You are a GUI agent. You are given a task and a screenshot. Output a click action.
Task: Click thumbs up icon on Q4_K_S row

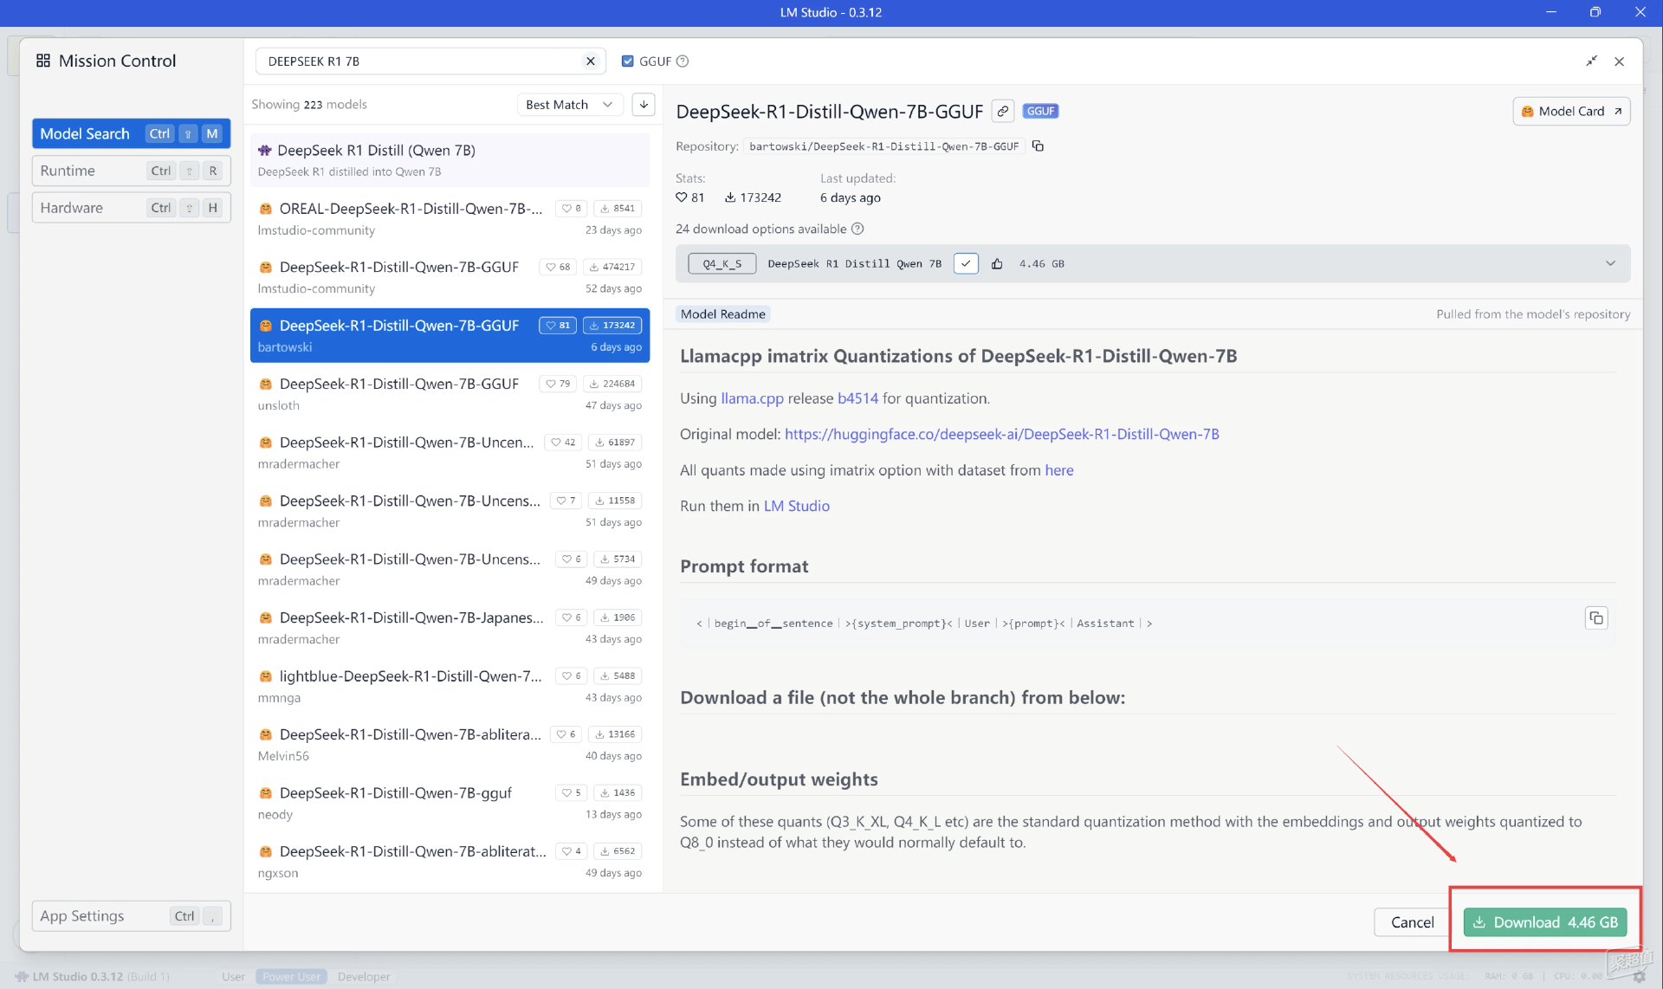point(997,264)
